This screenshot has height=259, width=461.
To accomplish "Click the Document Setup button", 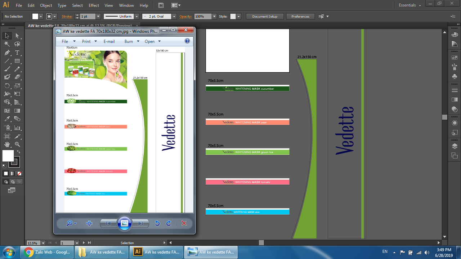I will tap(265, 17).
